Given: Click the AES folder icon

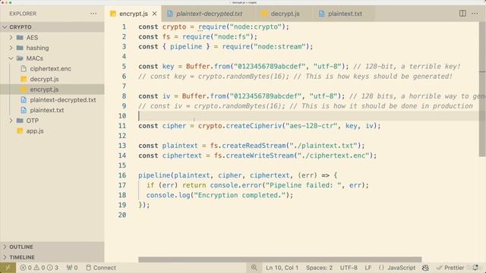Looking at the screenshot, I should [21, 37].
